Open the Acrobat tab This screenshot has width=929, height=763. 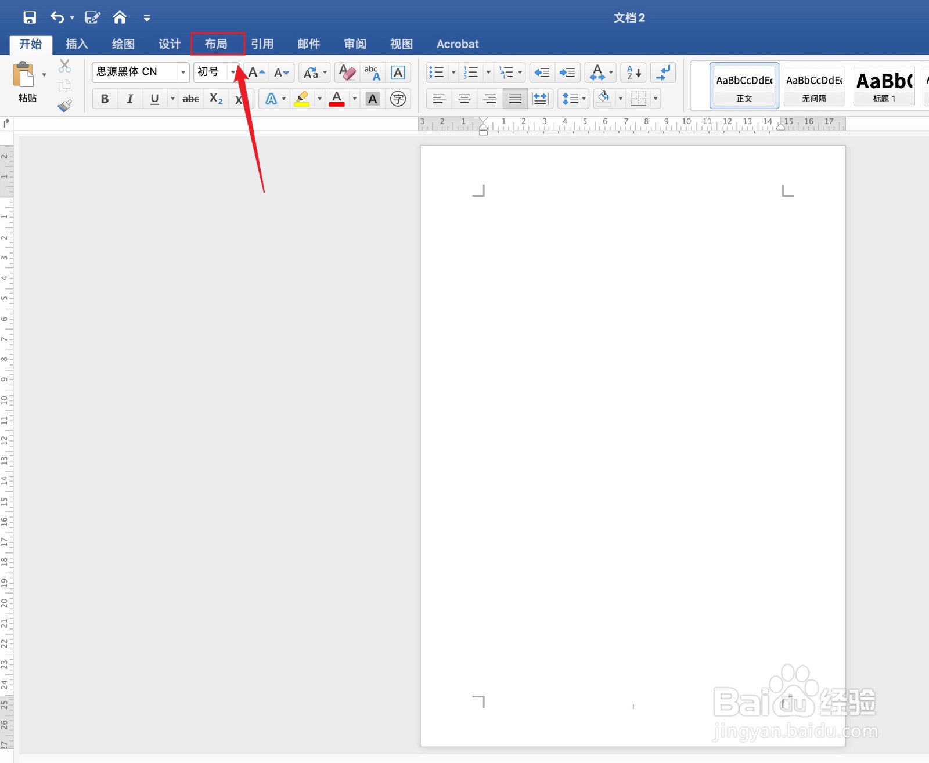coord(458,44)
